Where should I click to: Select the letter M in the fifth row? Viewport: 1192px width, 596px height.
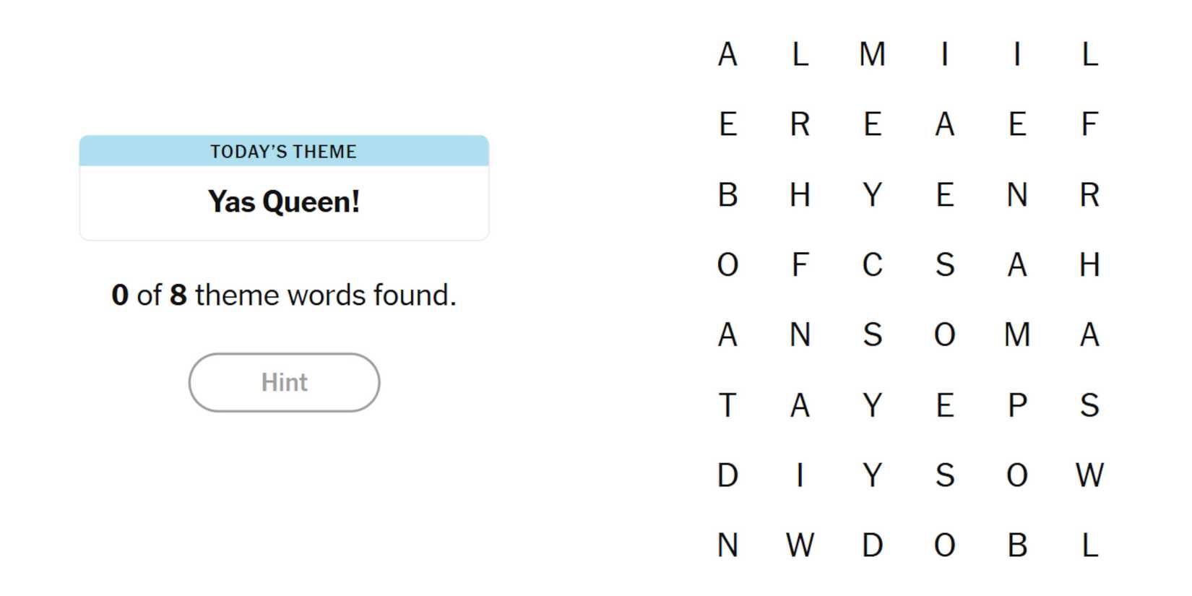pyautogui.click(x=1017, y=334)
